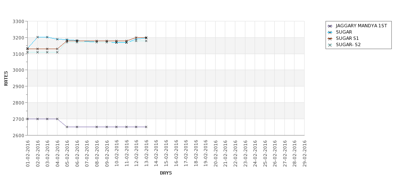
Task: Click Jaggary data point at 05-02-2016
Action: pyautogui.click(x=67, y=127)
